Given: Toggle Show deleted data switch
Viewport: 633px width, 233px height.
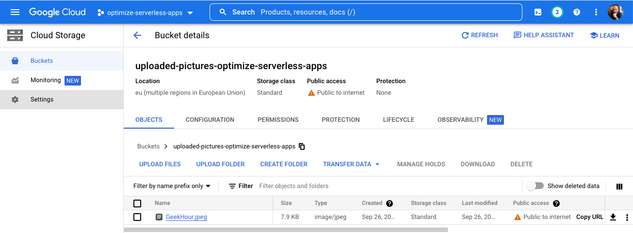Looking at the screenshot, I should point(536,186).
